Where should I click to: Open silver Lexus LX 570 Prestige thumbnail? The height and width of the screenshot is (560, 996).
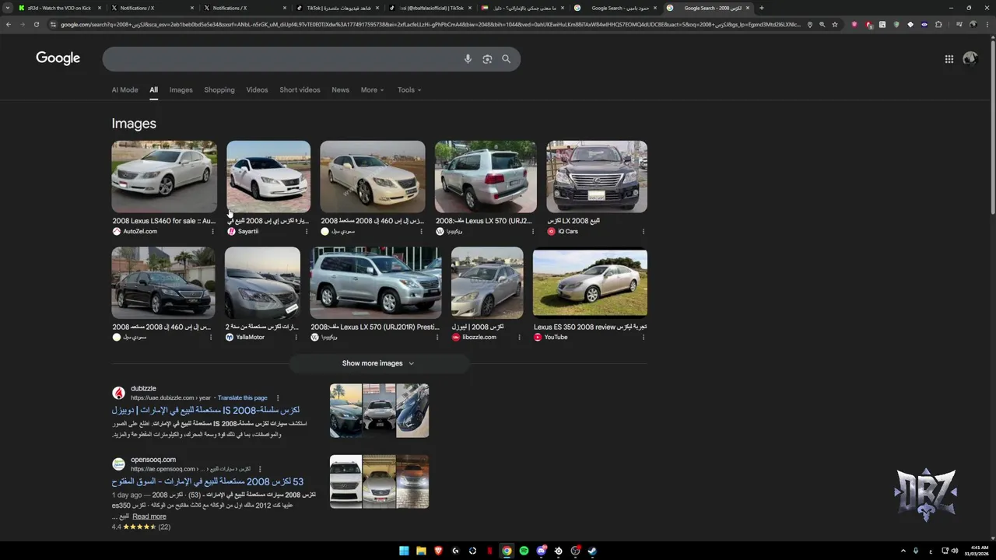click(376, 282)
